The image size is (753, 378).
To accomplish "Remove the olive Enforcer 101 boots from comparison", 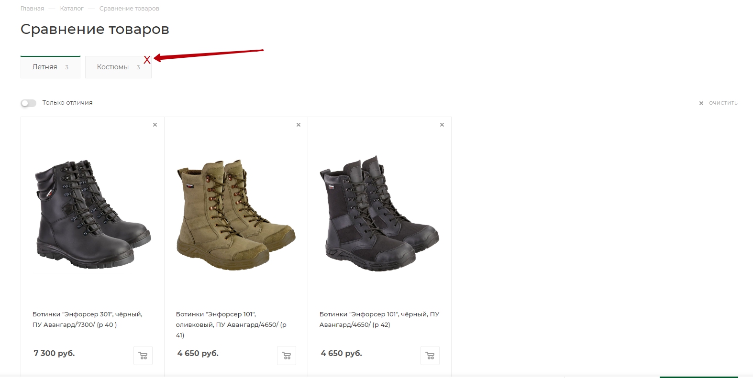I will pos(299,125).
